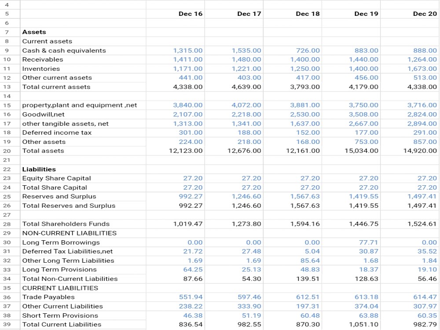Select Deferred Tax Liabilities,net label
The image size is (440, 330).
[x=67, y=251]
